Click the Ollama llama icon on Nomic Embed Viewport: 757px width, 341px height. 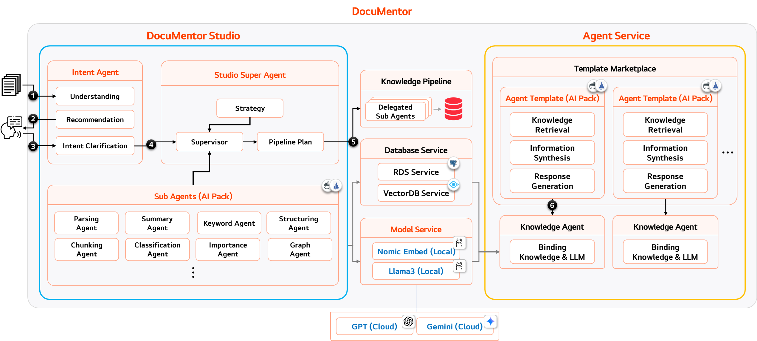click(x=459, y=243)
